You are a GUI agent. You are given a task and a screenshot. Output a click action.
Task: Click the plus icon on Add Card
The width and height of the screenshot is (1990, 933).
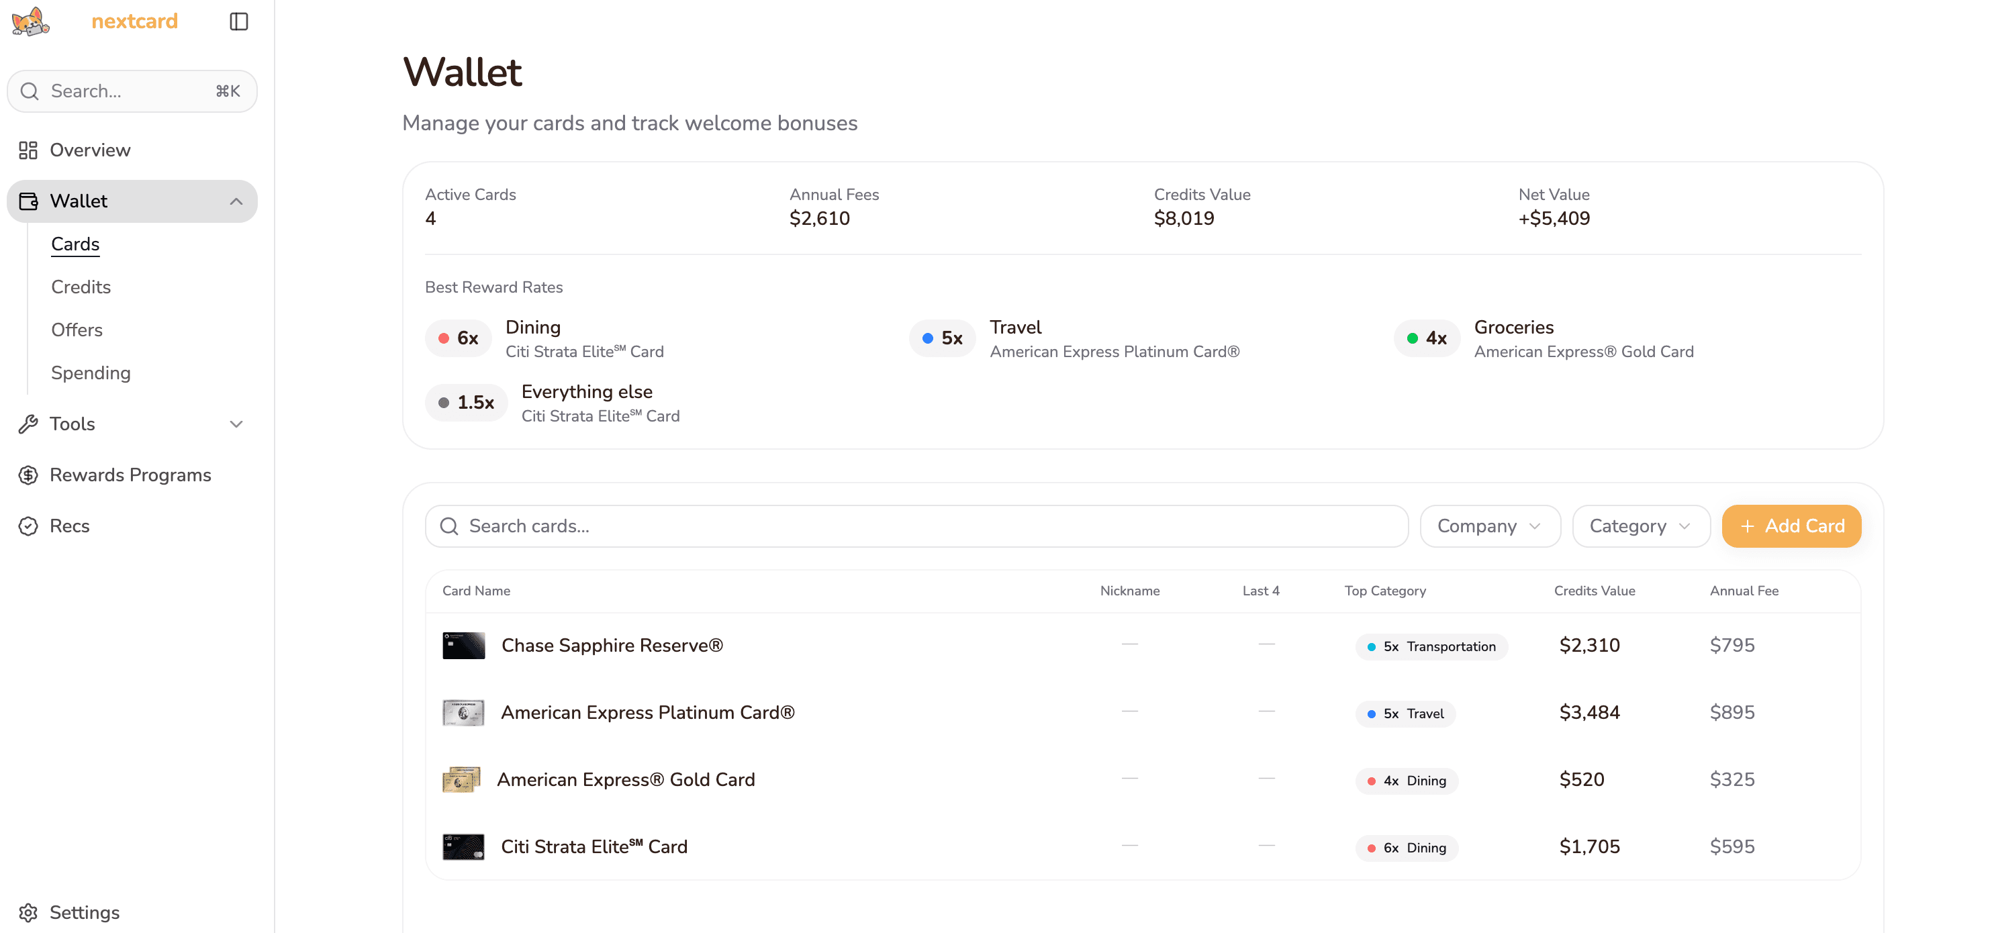(x=1748, y=526)
